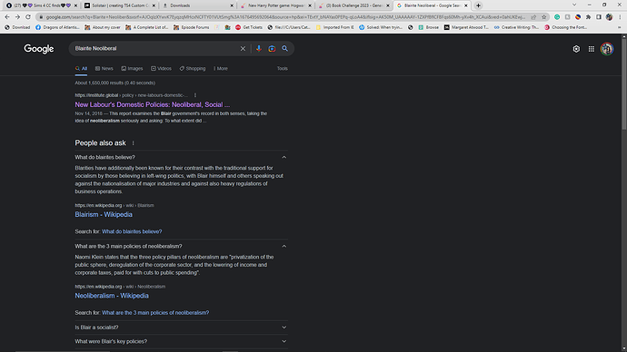The height and width of the screenshot is (352, 627).
Task: Open Chrome profile avatar in toolbar
Action: click(609, 17)
